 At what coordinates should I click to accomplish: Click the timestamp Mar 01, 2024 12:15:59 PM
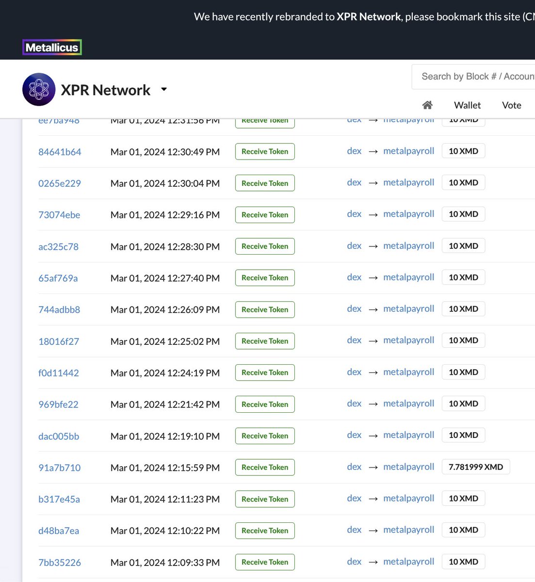click(165, 468)
